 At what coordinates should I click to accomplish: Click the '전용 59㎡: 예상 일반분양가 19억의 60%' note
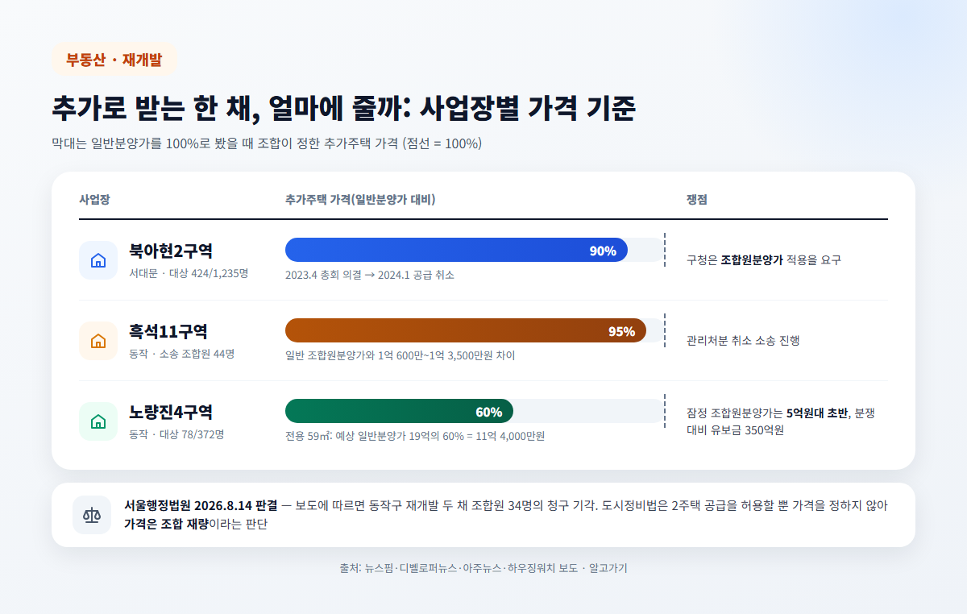click(x=415, y=436)
